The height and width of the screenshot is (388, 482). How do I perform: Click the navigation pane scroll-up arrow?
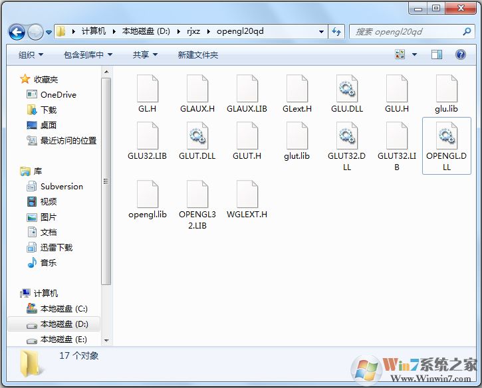[x=106, y=72]
